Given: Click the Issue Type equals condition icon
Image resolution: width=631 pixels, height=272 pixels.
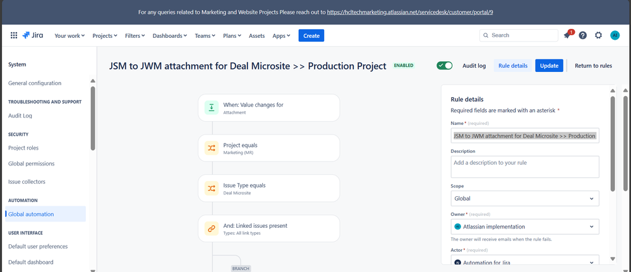Looking at the screenshot, I should 212,188.
